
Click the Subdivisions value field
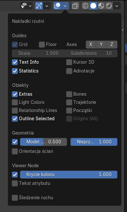click(x=91, y=53)
